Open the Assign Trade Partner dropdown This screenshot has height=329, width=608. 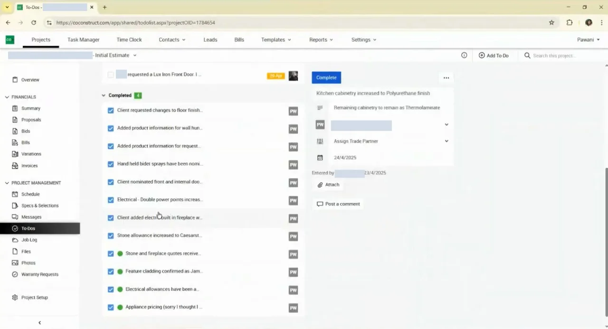click(383, 141)
